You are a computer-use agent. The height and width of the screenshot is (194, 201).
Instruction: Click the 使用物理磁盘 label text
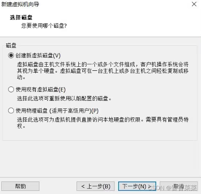click(31, 111)
